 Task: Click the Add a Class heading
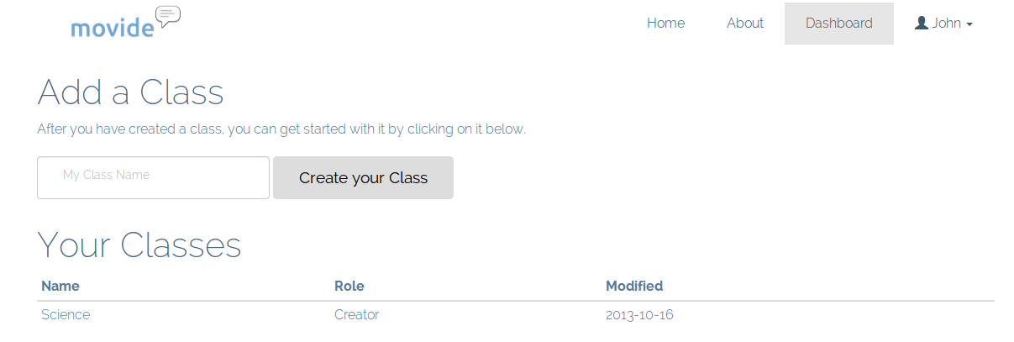[131, 92]
